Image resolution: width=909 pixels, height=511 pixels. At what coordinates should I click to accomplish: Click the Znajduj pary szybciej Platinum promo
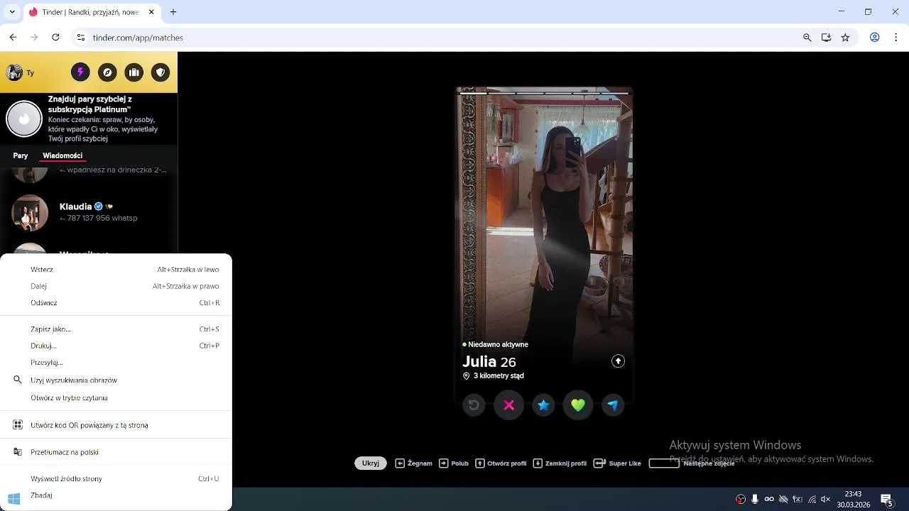click(89, 119)
